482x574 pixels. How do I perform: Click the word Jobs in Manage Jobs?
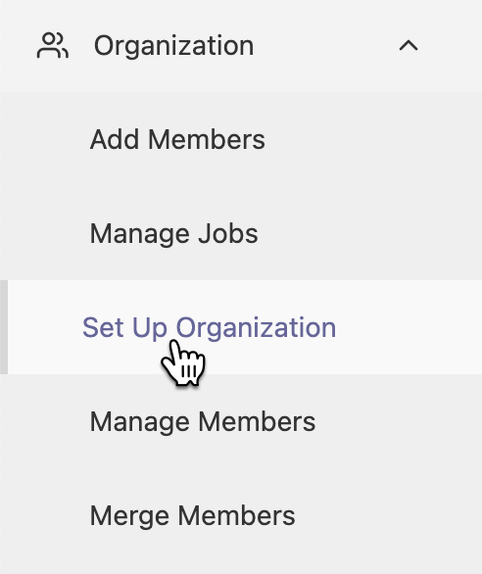point(228,233)
